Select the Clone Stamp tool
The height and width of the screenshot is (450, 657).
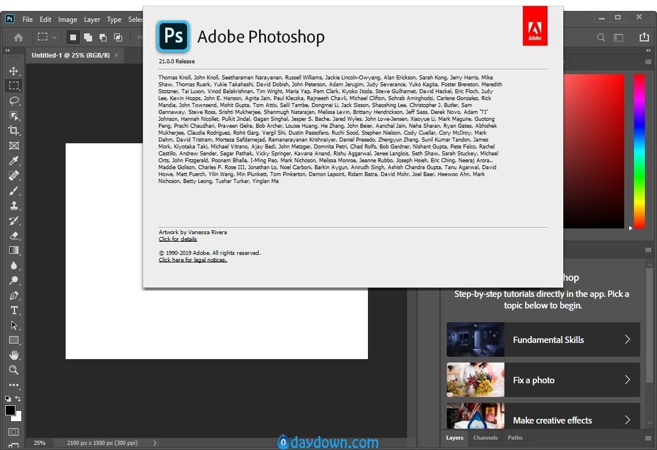[x=14, y=205]
